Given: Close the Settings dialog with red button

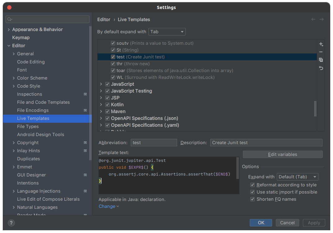Looking at the screenshot, I should [x=9, y=7].
